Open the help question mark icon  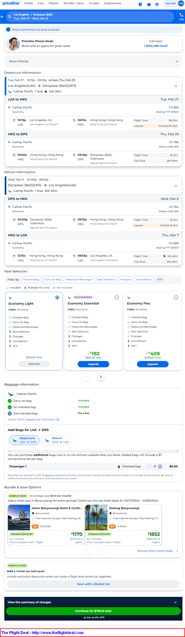pos(140,4)
